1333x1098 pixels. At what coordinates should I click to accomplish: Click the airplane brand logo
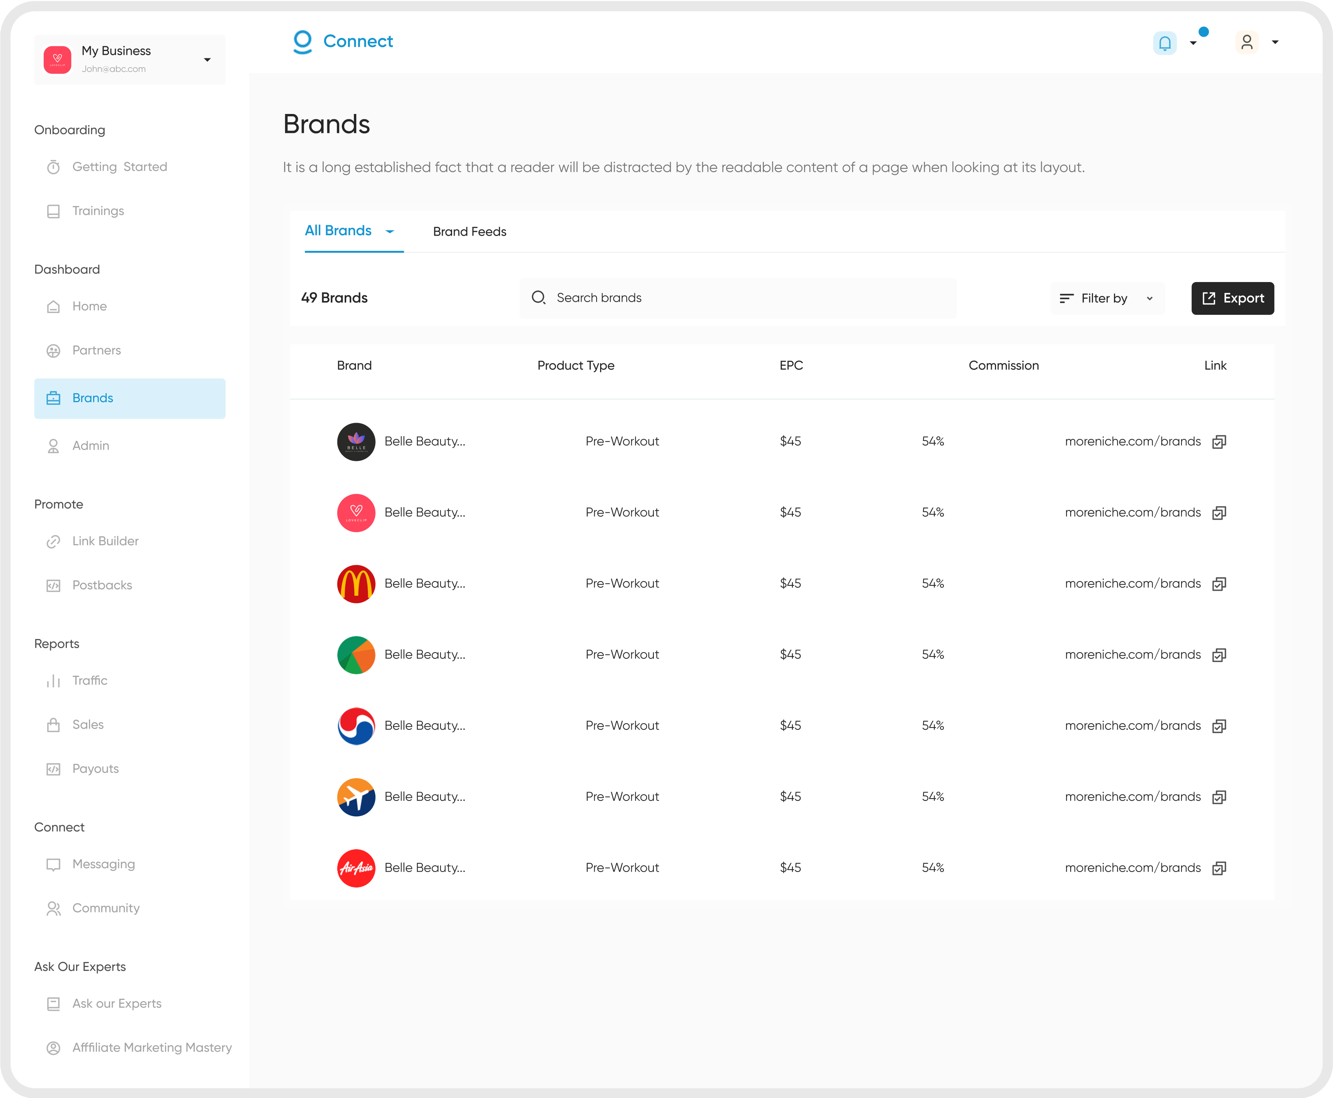356,797
